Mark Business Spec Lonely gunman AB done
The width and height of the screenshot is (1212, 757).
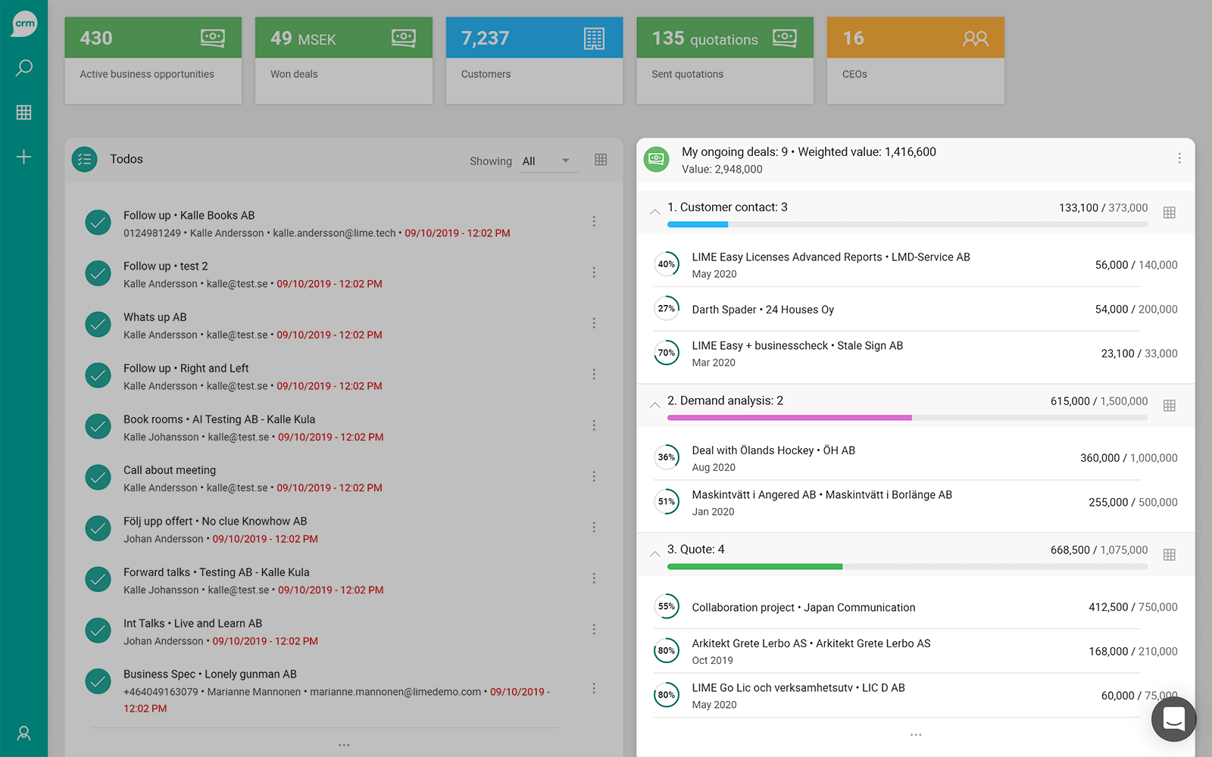[x=98, y=681]
